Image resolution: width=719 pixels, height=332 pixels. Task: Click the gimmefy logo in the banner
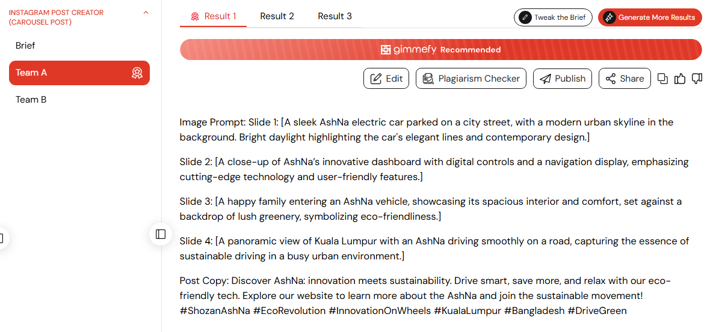tap(408, 49)
